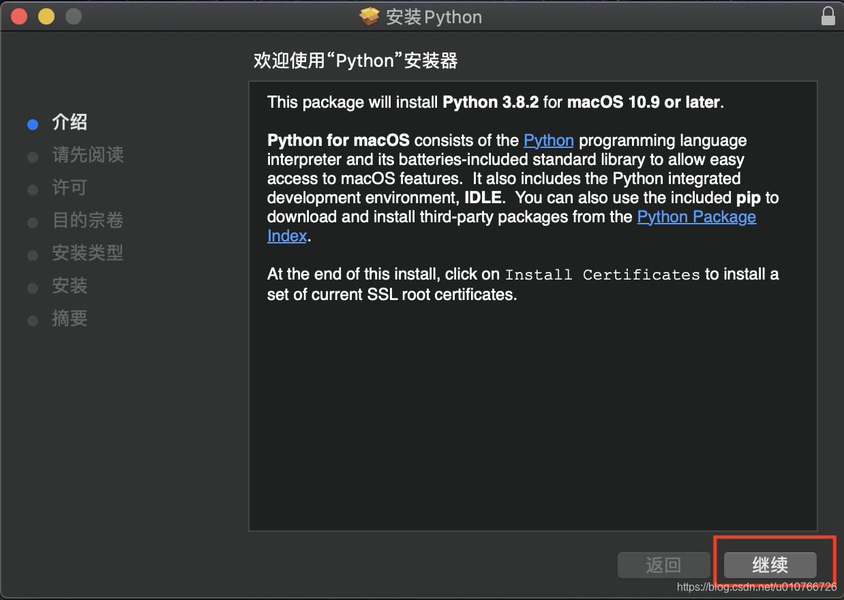This screenshot has width=844, height=600.
Task: Click the 继续 (Continue) button
Action: [770, 565]
